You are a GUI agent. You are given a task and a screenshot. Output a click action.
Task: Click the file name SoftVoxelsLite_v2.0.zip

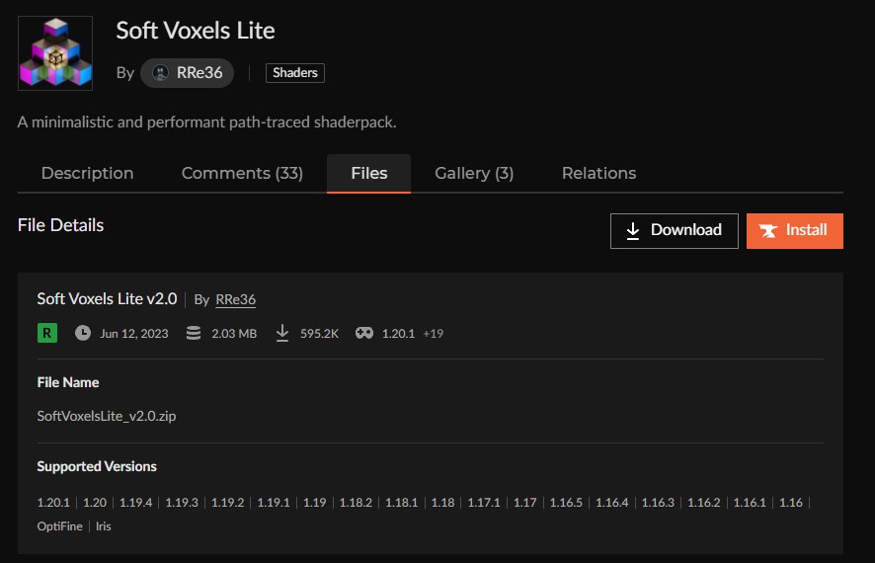(107, 416)
